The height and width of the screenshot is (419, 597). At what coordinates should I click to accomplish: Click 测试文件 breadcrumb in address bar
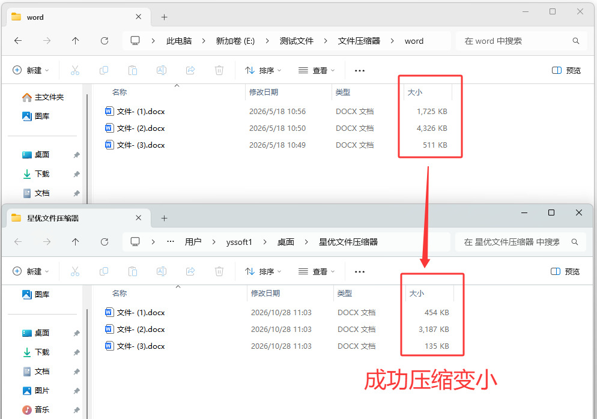pyautogui.click(x=297, y=41)
